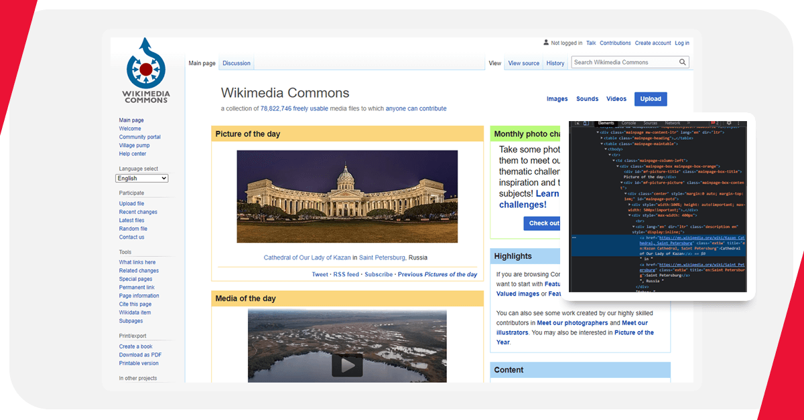Image resolution: width=804 pixels, height=420 pixels.
Task: Switch to the Elements tab
Action: pyautogui.click(x=606, y=123)
